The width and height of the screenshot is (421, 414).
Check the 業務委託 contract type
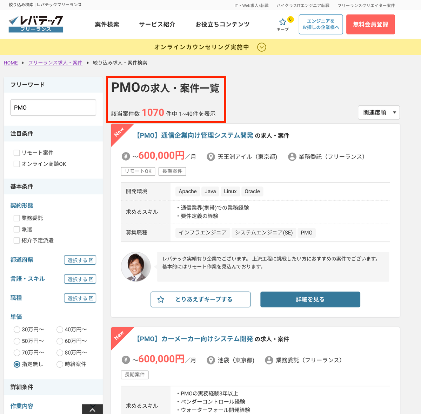point(16,218)
